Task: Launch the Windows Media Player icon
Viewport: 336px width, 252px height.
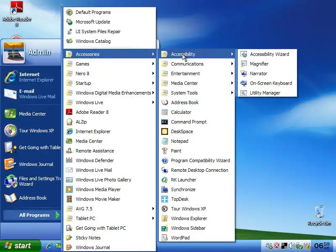Action: [x=69, y=189]
